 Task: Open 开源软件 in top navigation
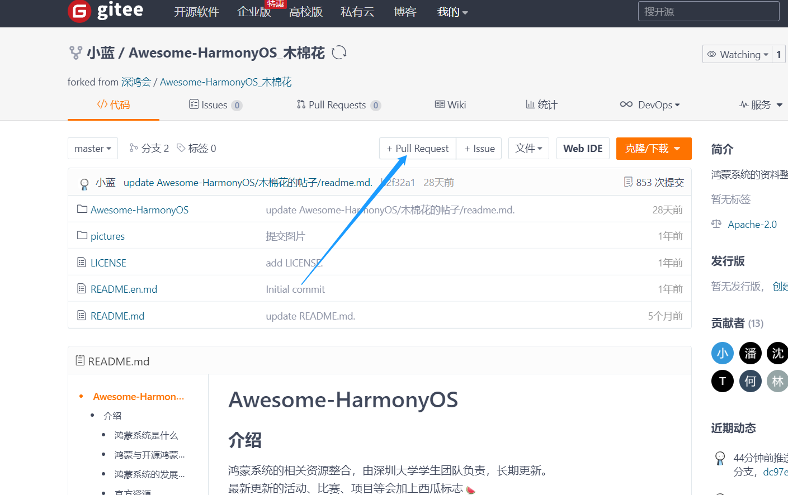point(196,12)
